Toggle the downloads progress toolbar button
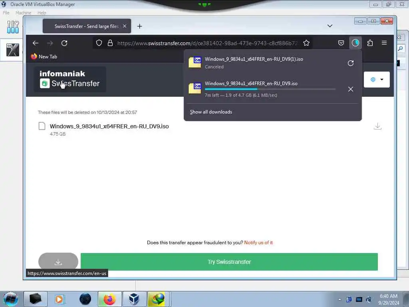Image resolution: width=409 pixels, height=307 pixels. tap(355, 43)
